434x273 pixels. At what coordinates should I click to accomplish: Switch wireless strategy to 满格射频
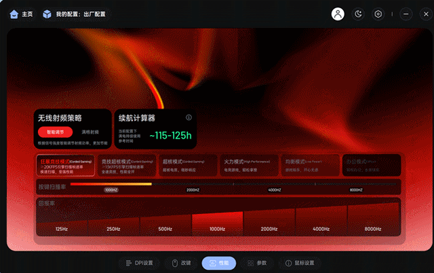click(x=90, y=132)
